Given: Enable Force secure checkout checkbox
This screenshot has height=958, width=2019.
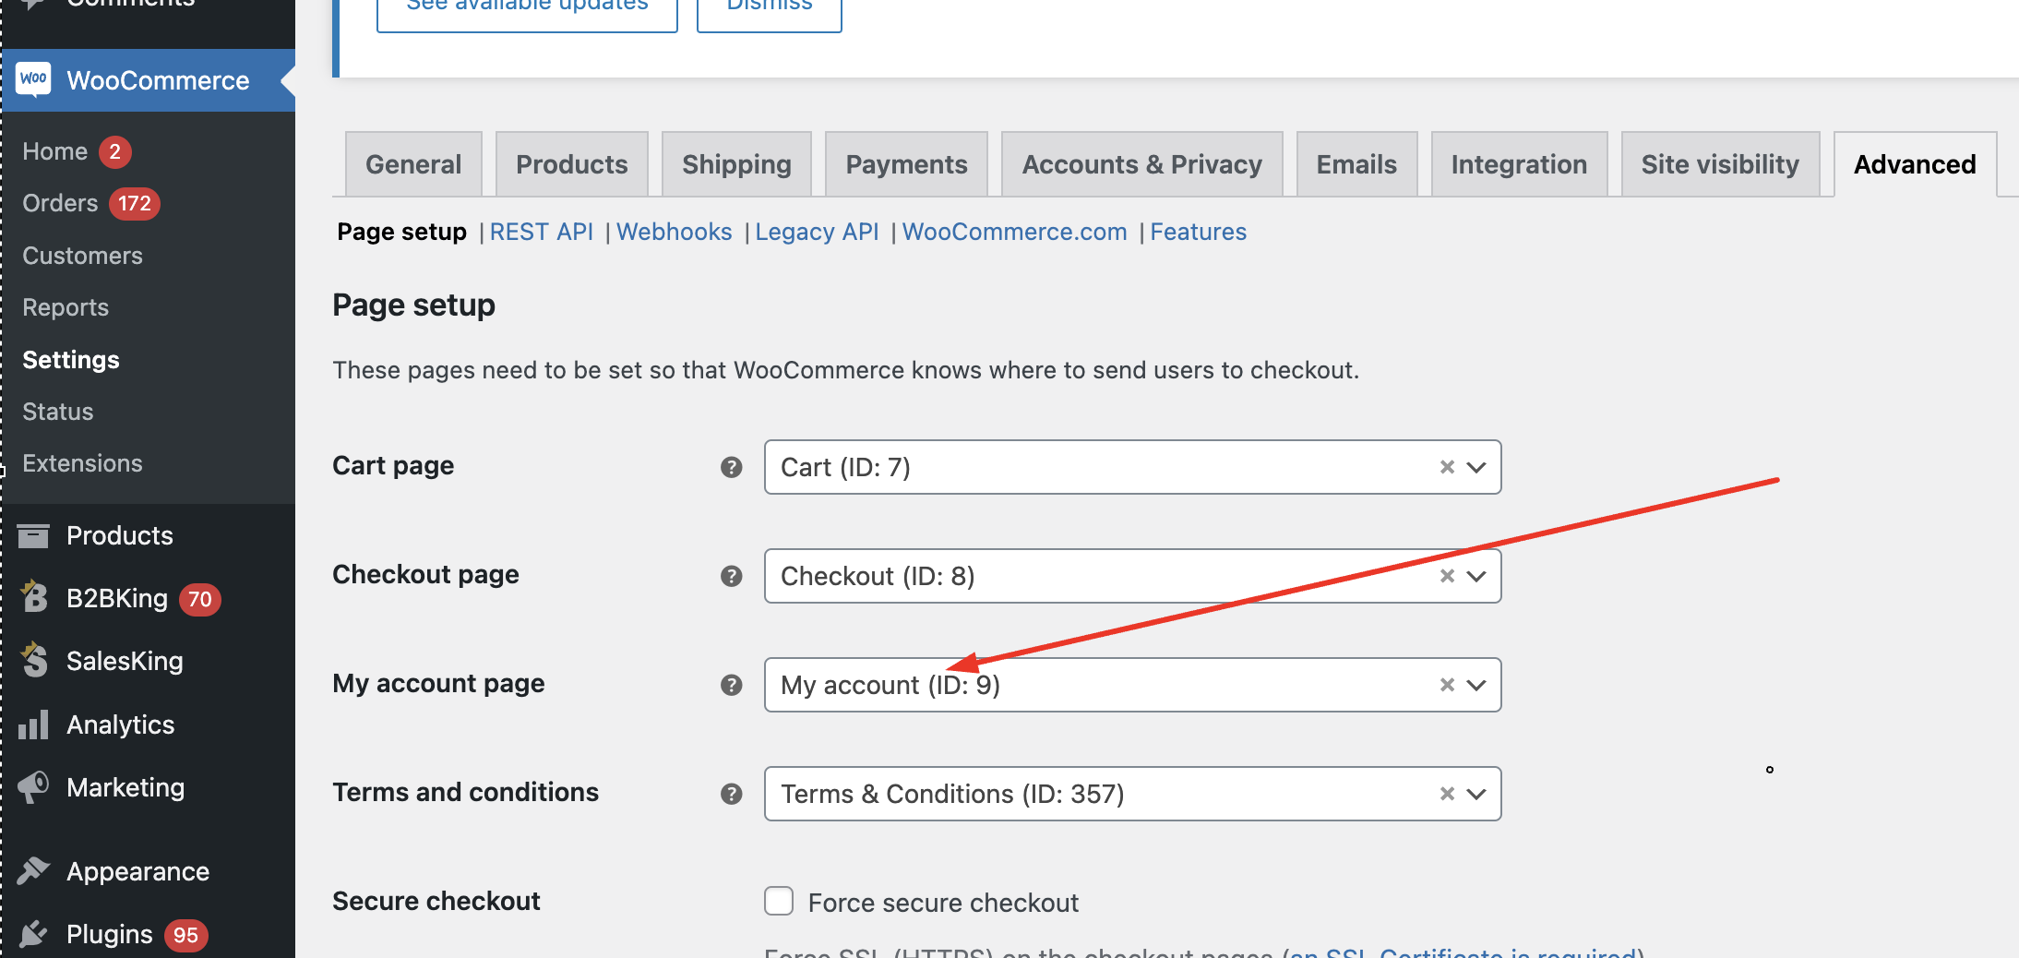Looking at the screenshot, I should point(779,901).
